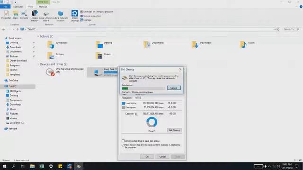
Task: Open System properties in ribbon
Action: tap(90, 16)
